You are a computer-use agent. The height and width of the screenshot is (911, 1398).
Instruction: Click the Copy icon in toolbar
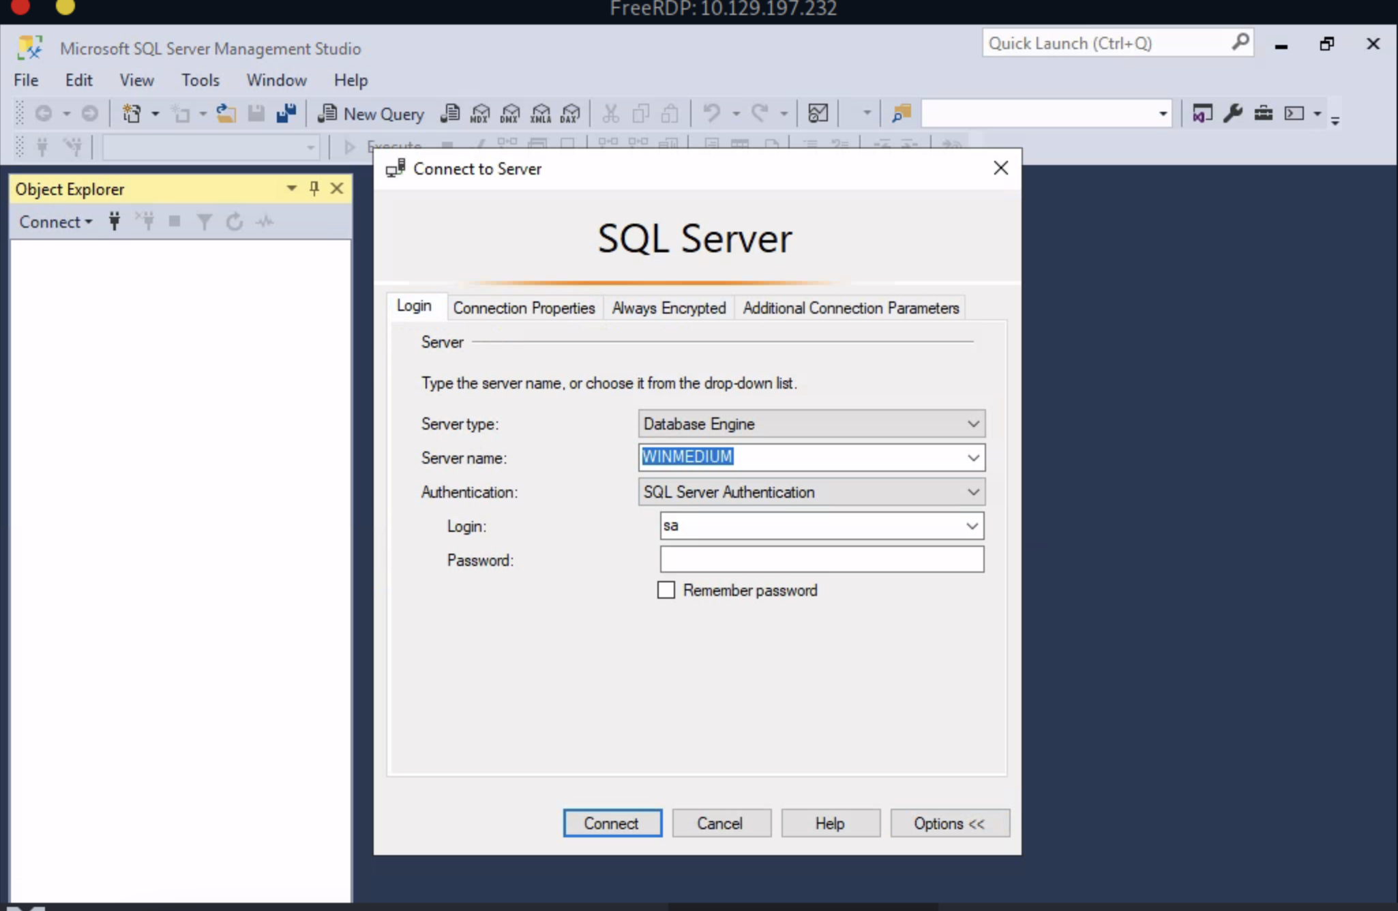(640, 113)
